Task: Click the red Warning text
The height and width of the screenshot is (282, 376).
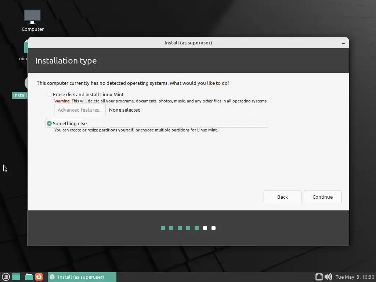Action: coord(62,101)
